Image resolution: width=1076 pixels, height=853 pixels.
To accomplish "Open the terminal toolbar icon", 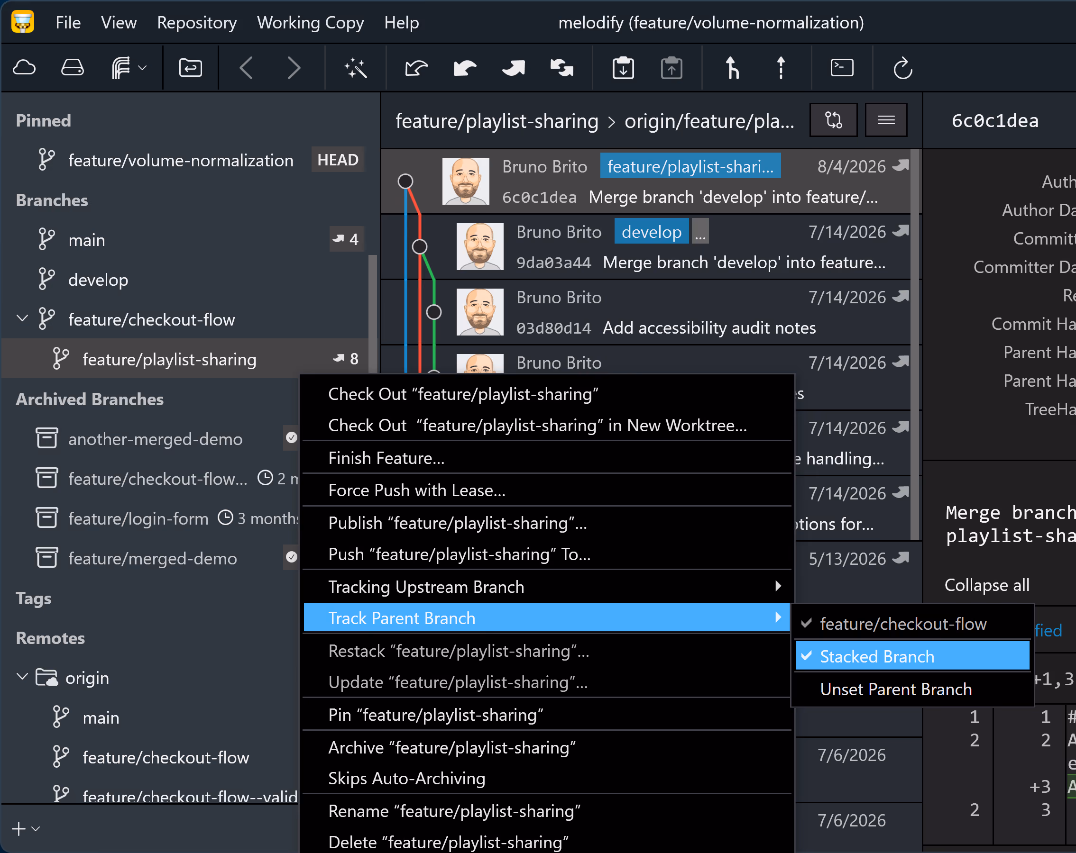I will 842,67.
